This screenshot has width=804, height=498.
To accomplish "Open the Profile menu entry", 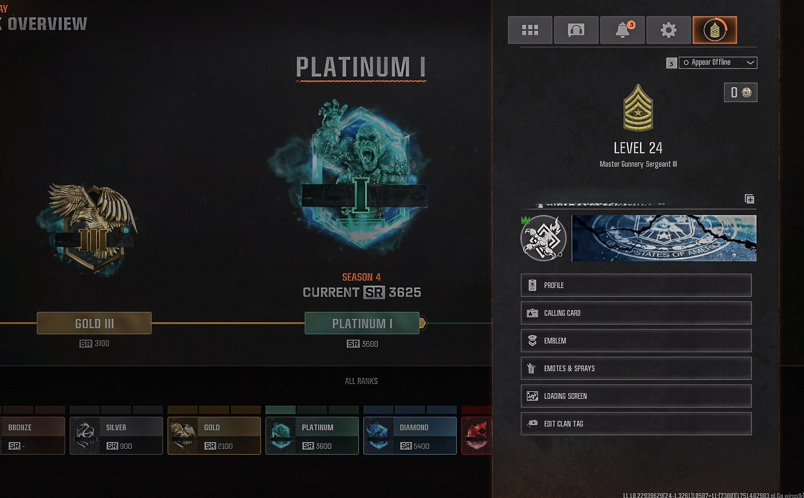I will click(636, 285).
